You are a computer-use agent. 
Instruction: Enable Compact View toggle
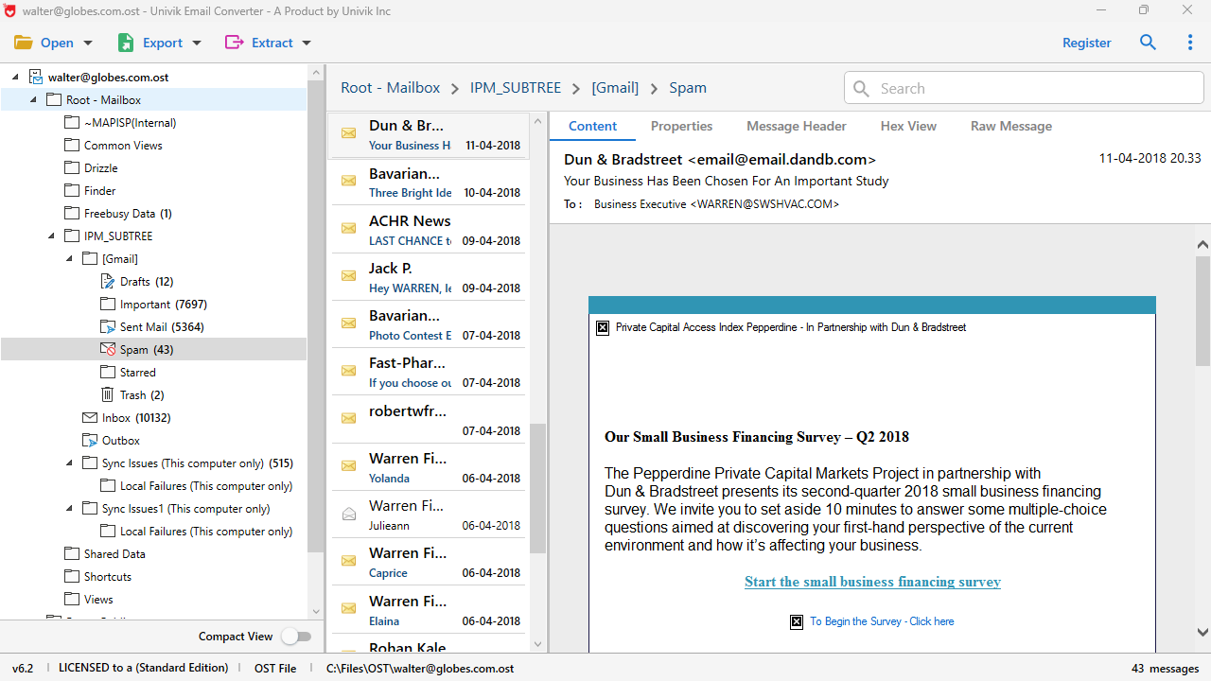(296, 637)
